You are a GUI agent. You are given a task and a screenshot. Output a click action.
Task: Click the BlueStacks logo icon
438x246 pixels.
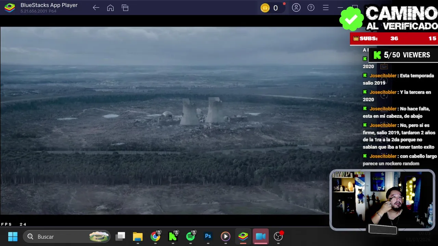[10, 8]
